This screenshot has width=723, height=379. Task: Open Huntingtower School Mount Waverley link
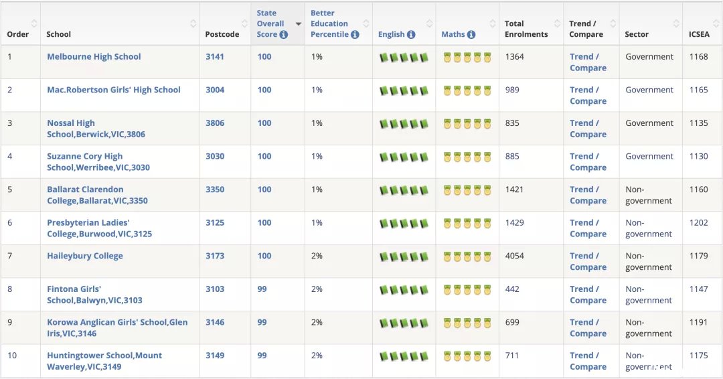104,361
